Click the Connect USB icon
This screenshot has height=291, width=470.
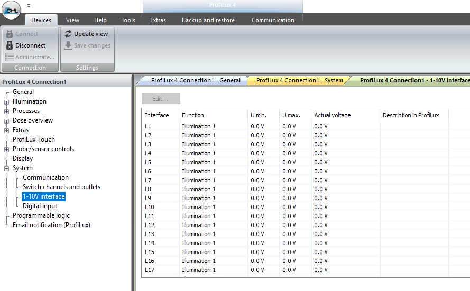pyautogui.click(x=10, y=34)
